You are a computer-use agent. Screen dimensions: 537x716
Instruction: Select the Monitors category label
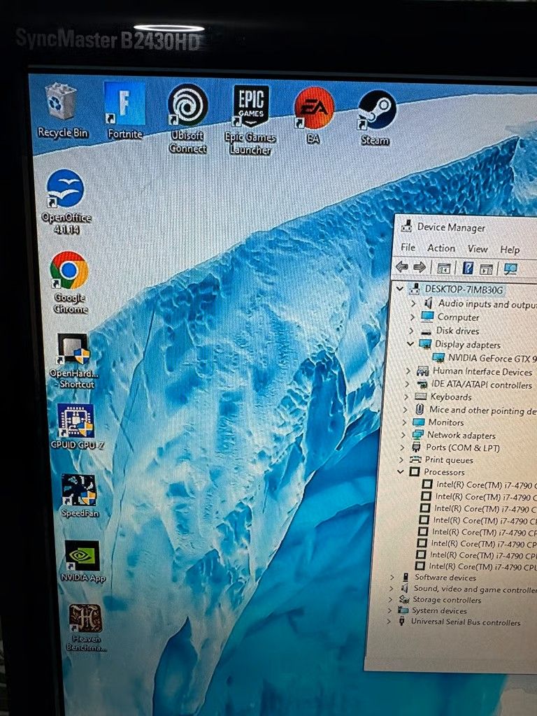(x=445, y=422)
